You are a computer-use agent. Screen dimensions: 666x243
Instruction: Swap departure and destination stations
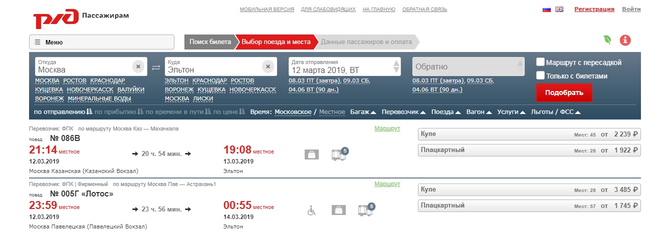(156, 67)
